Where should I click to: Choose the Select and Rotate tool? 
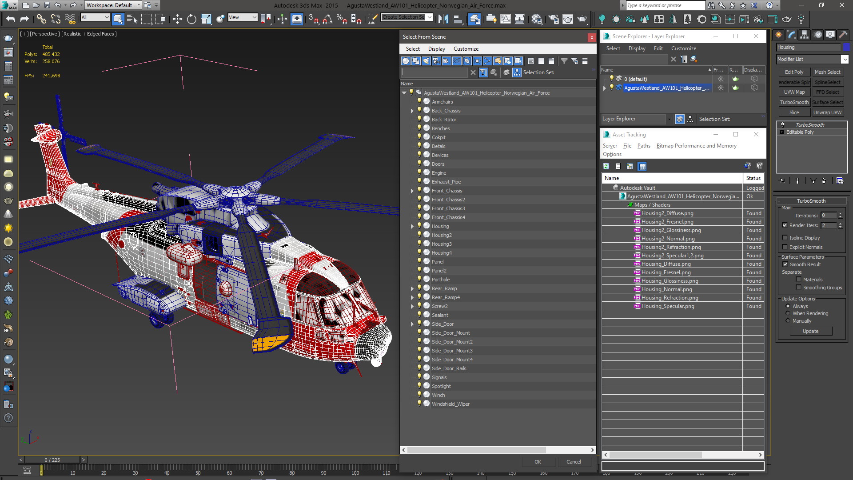(191, 19)
